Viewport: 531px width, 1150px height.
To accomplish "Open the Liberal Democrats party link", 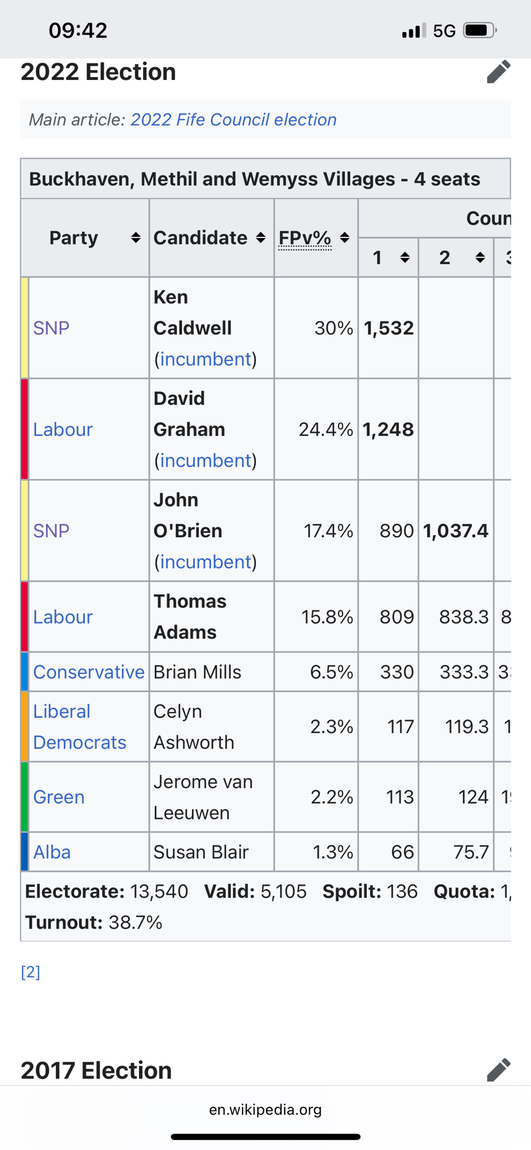I will tap(79, 727).
